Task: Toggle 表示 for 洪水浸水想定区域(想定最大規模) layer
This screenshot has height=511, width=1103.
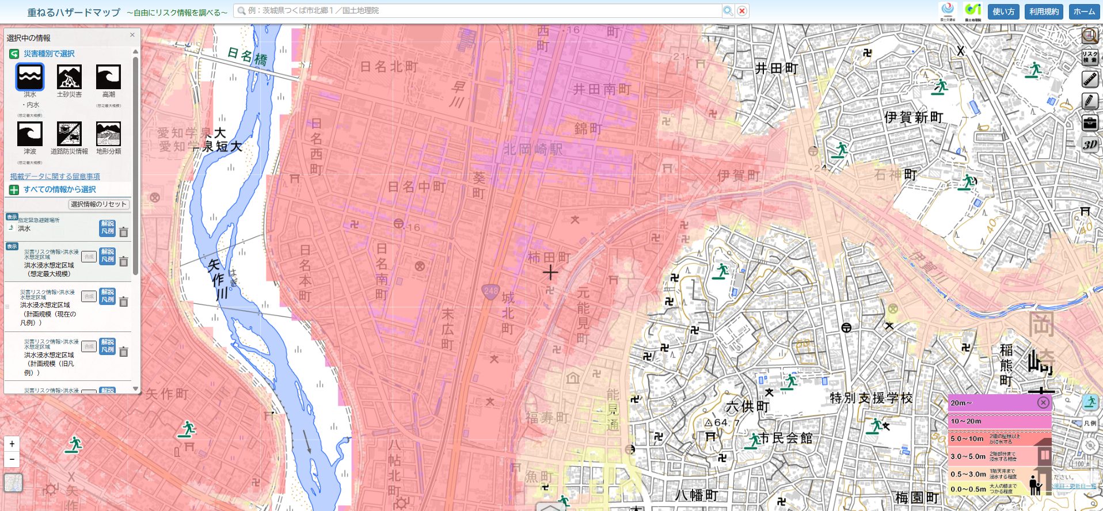Action: point(12,246)
